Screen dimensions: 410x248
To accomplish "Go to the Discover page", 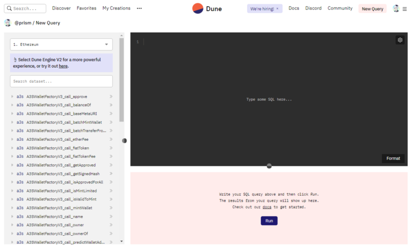I will (61, 9).
